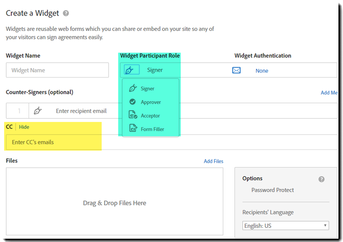
Task: Click the help icon in the Options panel
Action: [x=321, y=178]
